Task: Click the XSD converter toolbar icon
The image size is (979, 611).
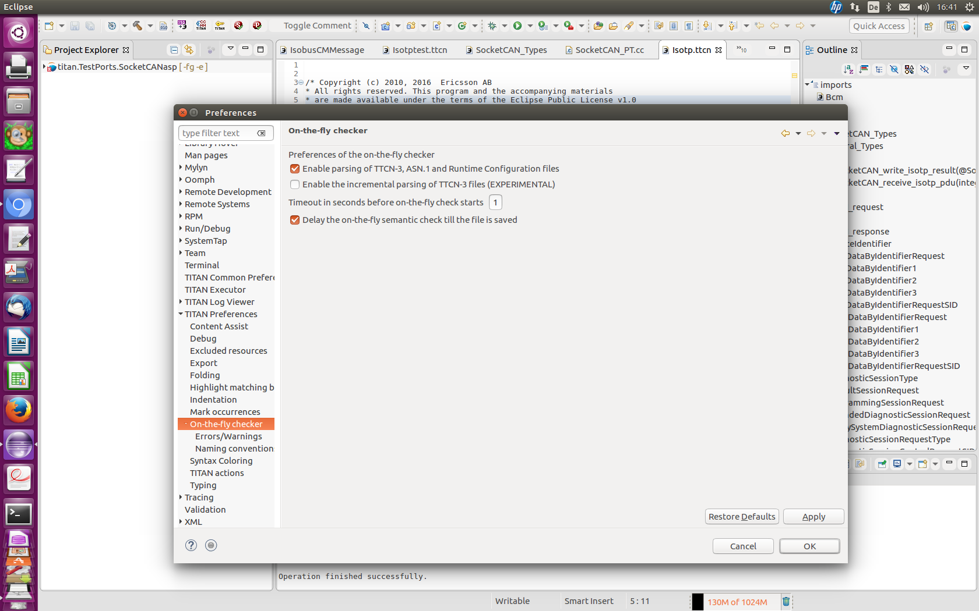Action: tap(182, 26)
